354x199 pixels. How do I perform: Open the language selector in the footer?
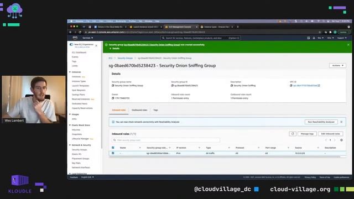pos(87,177)
